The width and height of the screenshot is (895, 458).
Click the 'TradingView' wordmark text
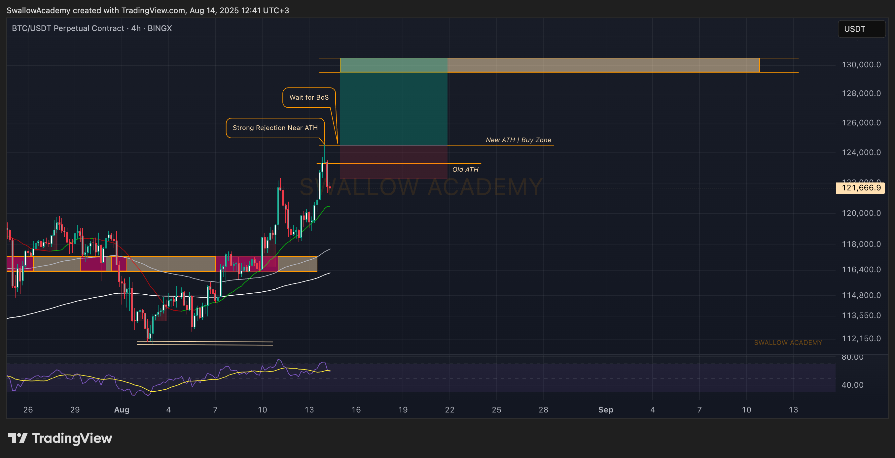pyautogui.click(x=72, y=438)
